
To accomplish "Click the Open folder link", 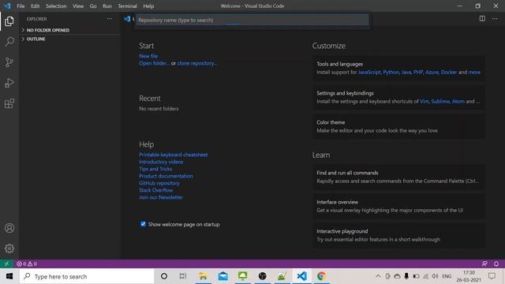I will coord(155,63).
